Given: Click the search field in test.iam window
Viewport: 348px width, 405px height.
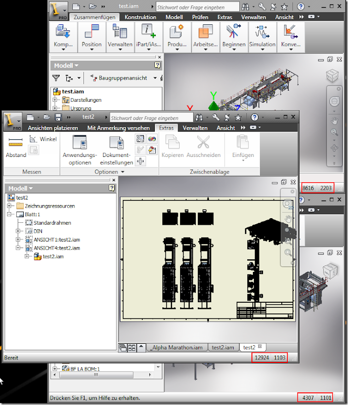Looking at the screenshot, I should (197, 7).
